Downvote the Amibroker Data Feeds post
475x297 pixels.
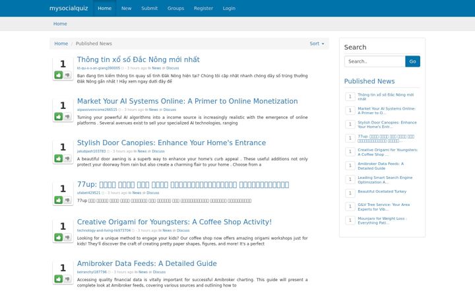coord(67,279)
